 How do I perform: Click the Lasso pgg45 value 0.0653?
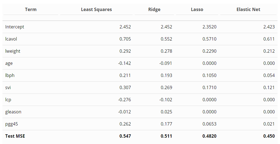pyautogui.click(x=209, y=124)
